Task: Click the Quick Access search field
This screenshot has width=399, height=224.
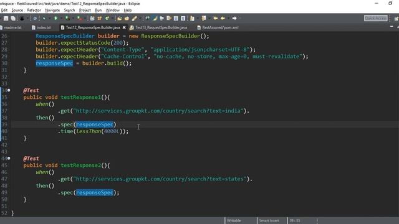Action: coord(375,18)
